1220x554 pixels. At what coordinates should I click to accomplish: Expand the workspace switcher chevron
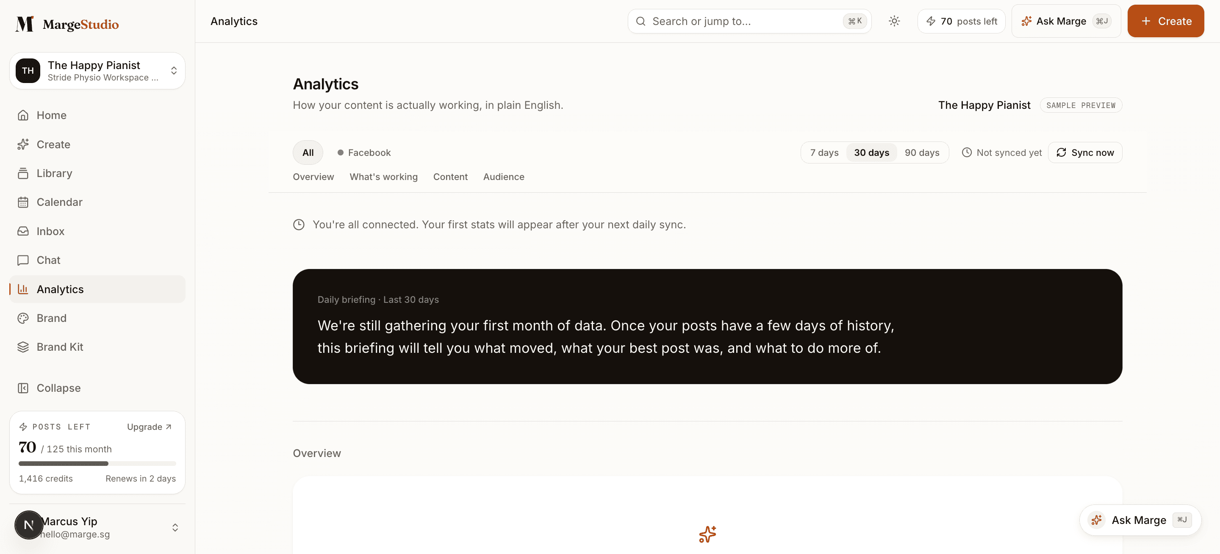tap(174, 71)
